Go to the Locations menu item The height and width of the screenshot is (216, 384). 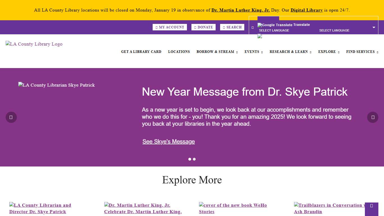tap(179, 52)
